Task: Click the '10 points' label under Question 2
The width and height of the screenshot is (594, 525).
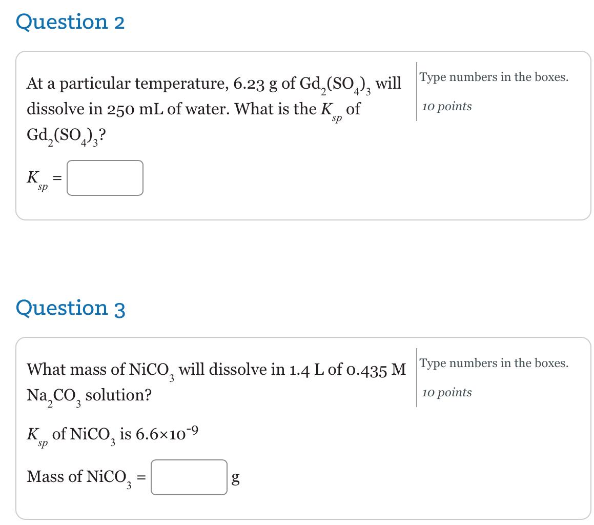Action: 445,106
